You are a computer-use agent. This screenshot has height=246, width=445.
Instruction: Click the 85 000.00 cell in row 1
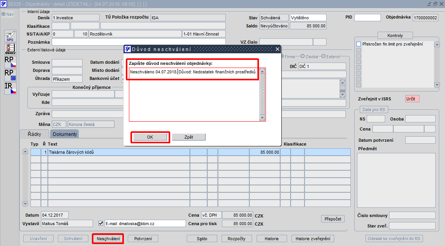tap(265, 152)
